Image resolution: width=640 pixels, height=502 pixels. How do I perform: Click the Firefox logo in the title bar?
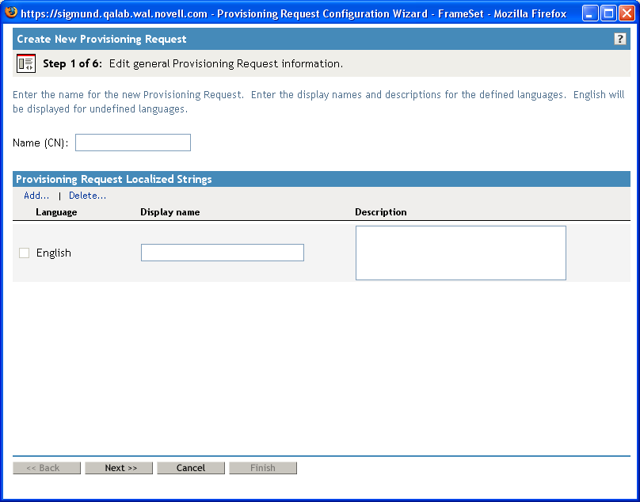pos(11,13)
